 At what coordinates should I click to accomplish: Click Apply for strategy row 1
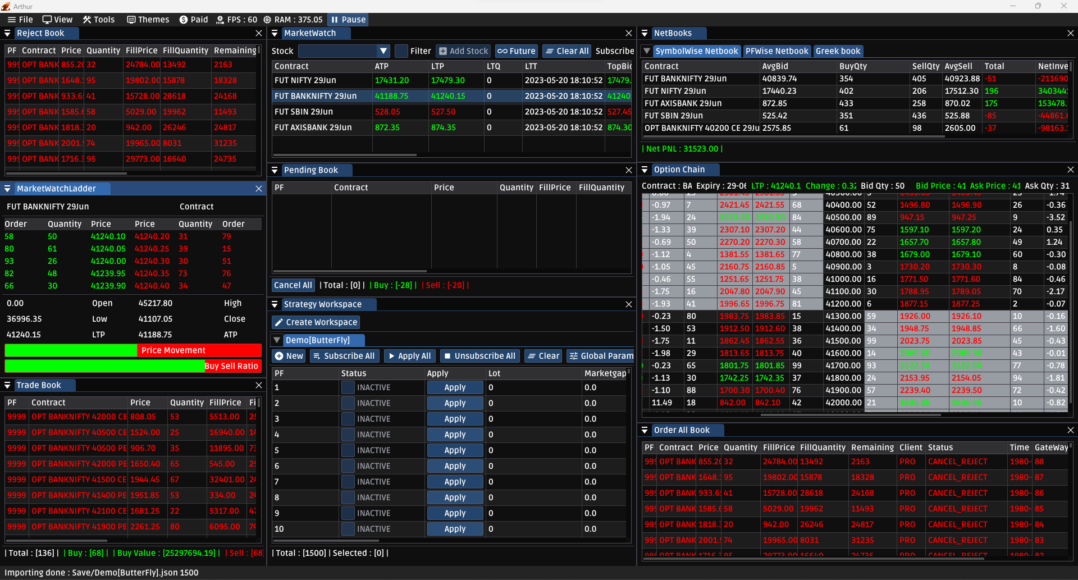(455, 387)
